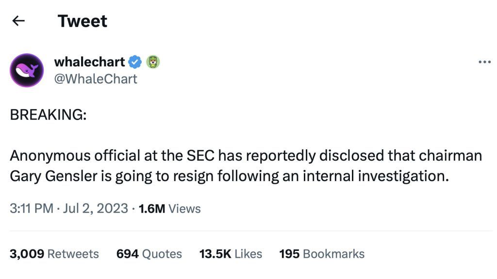Show the 3,009 Retweets list

54,254
